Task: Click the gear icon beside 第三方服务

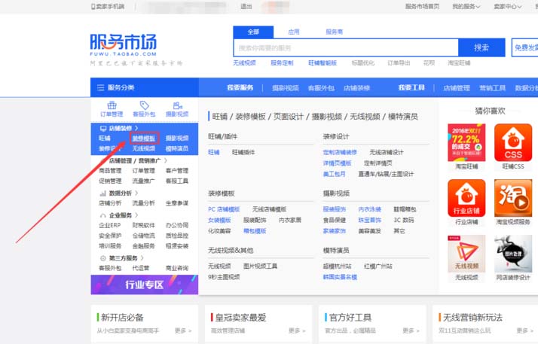Action: tap(102, 258)
